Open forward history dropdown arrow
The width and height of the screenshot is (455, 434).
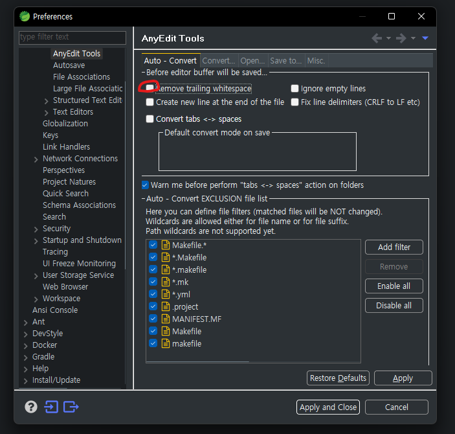point(413,38)
